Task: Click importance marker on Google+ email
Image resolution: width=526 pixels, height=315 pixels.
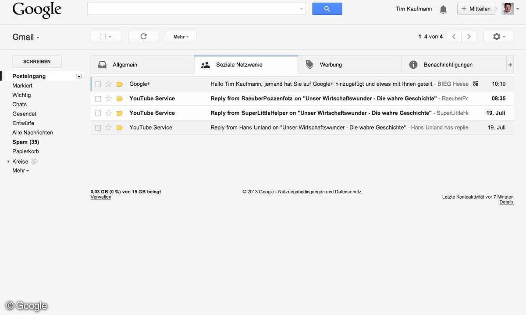Action: pos(119,84)
